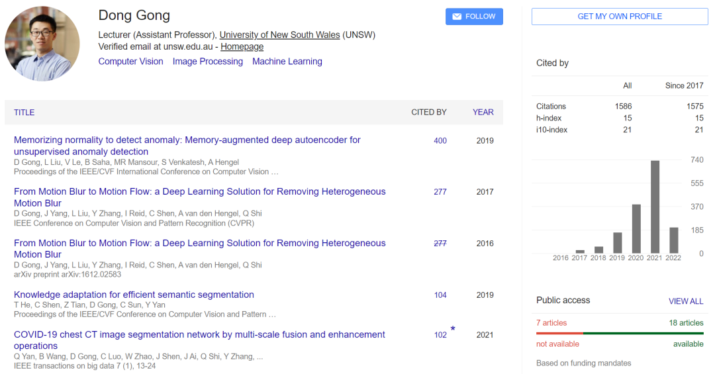Screen dimensions: 715x374
Task: Visit the Homepage link
Action: 242,47
